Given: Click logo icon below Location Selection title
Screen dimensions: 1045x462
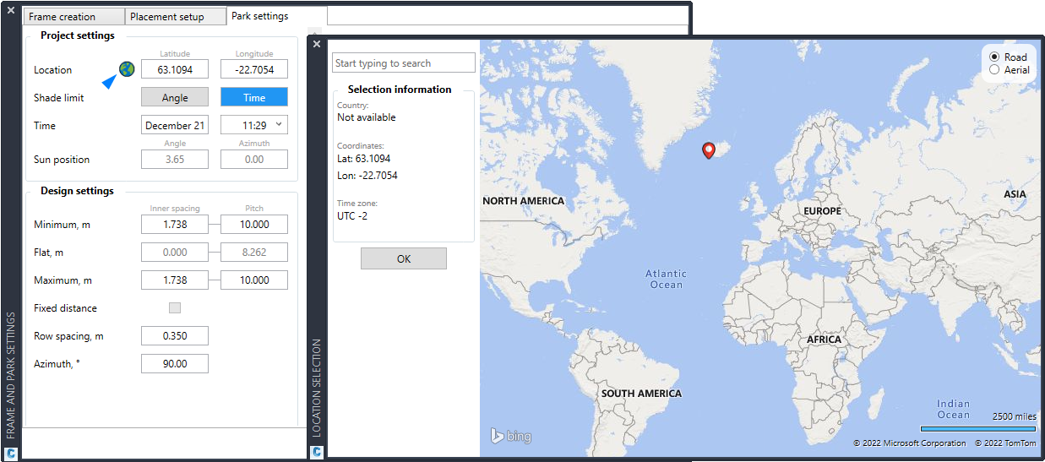Looking at the screenshot, I should coord(317,452).
